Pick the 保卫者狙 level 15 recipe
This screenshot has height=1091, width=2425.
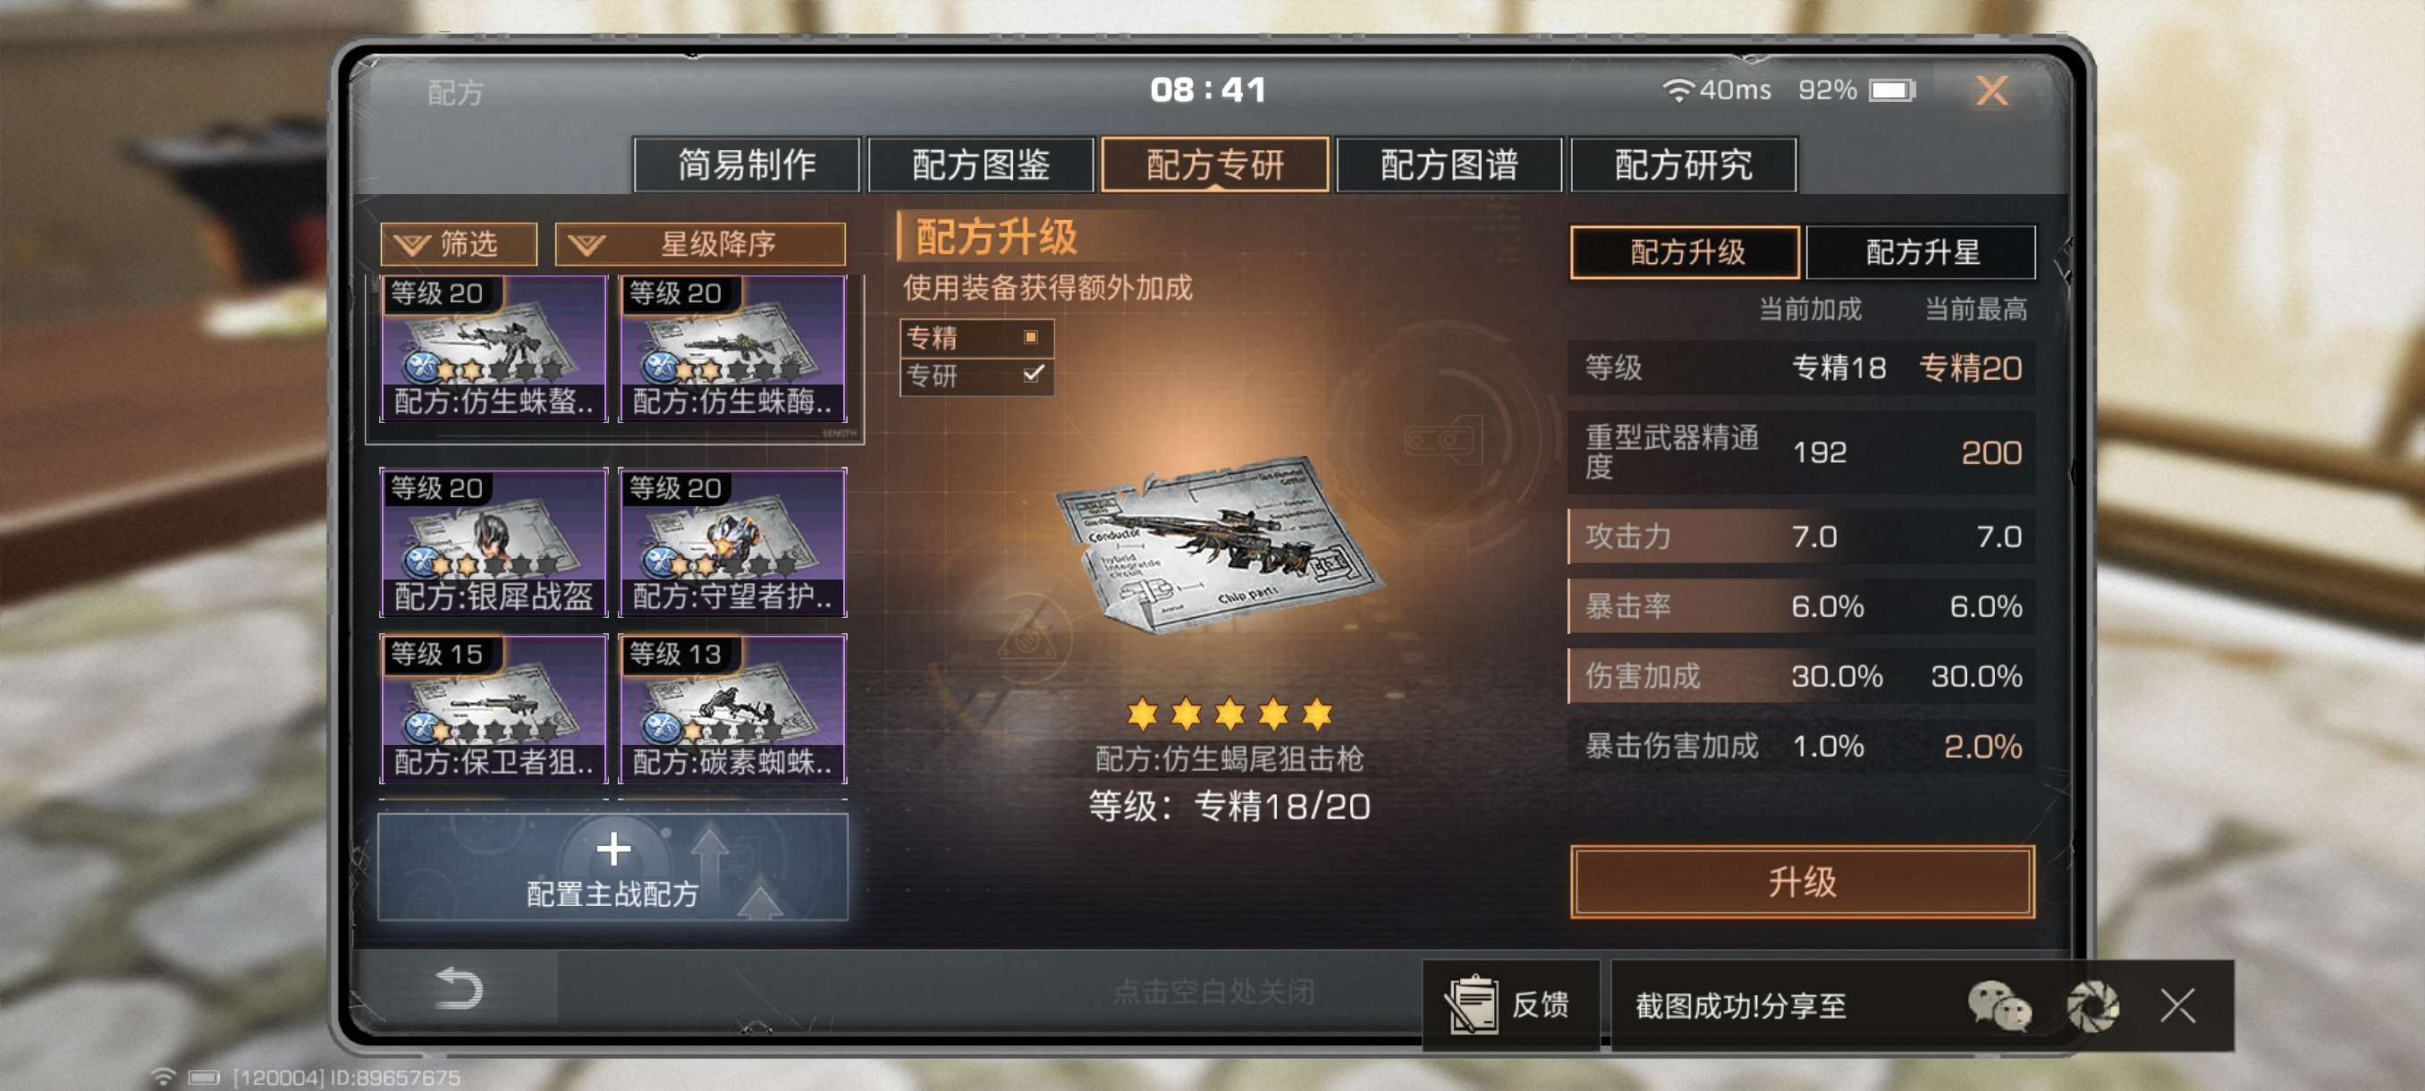(494, 709)
